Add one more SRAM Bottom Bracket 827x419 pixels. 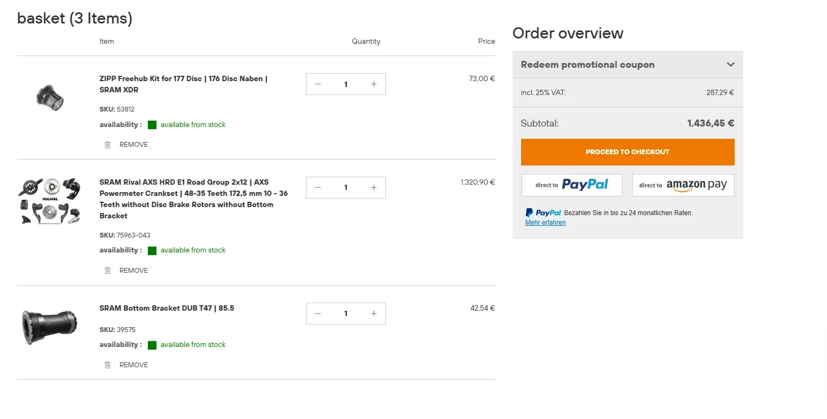pos(374,314)
